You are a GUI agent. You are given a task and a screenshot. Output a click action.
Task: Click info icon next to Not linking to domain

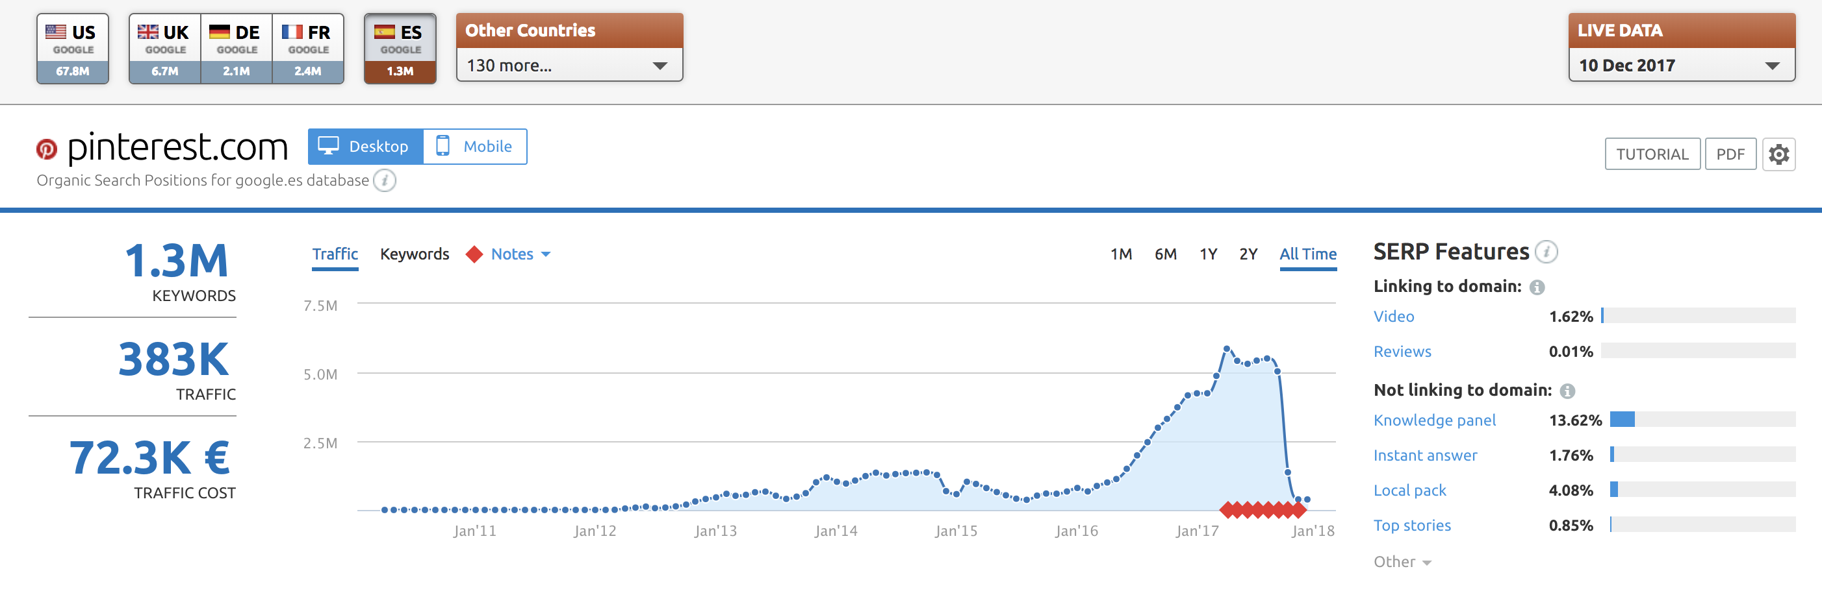click(x=1567, y=391)
